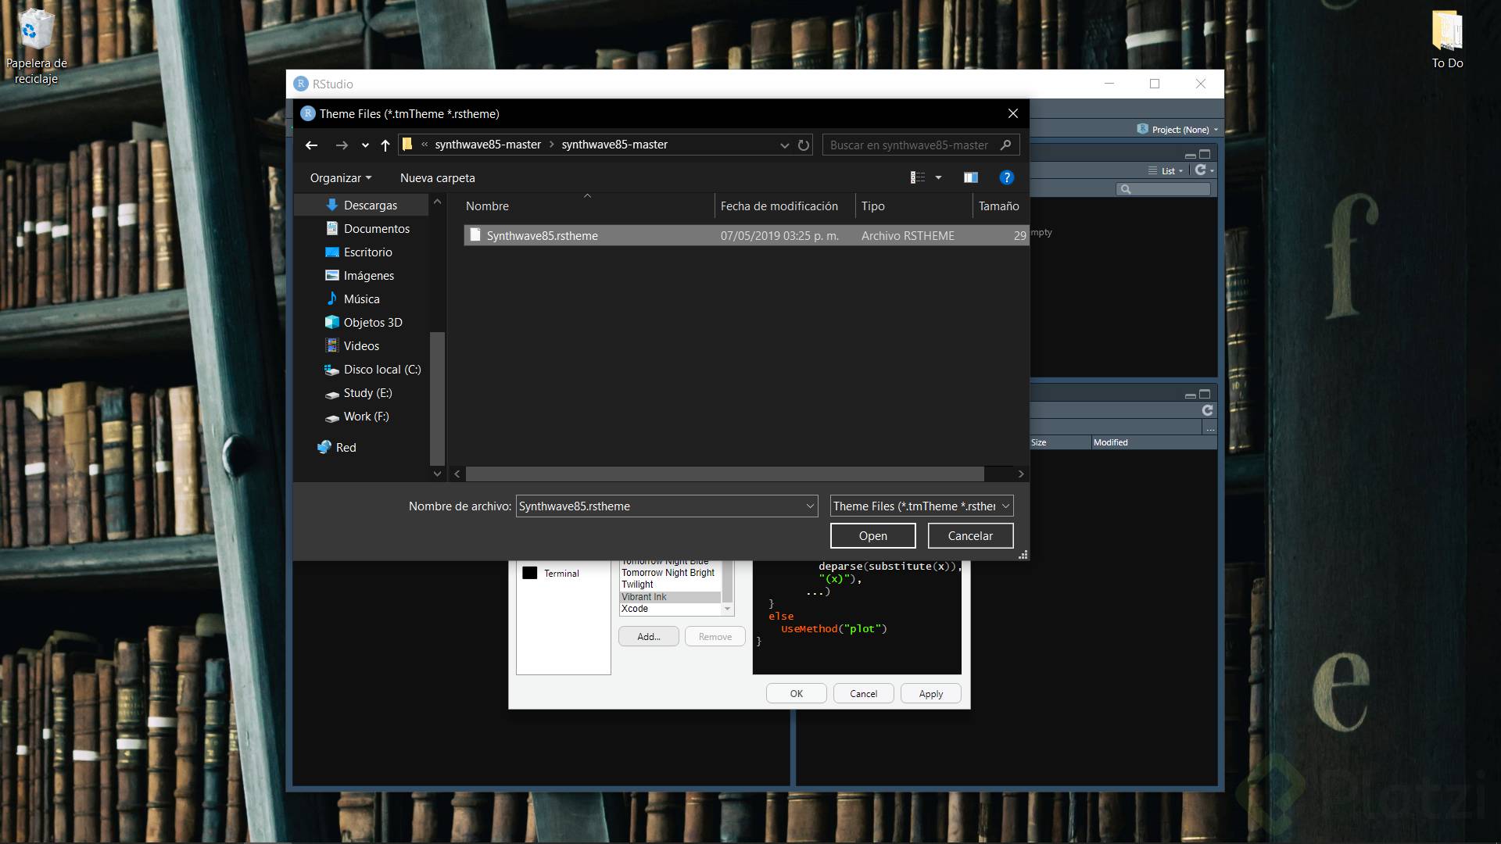Open the Project: (None) menu in RStudio
This screenshot has width=1501, height=844.
coord(1177,130)
